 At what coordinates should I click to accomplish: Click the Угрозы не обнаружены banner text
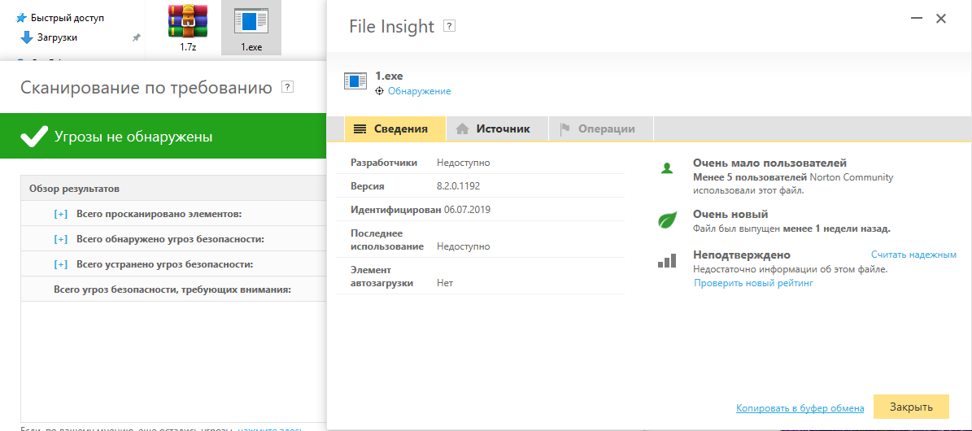pos(133,137)
